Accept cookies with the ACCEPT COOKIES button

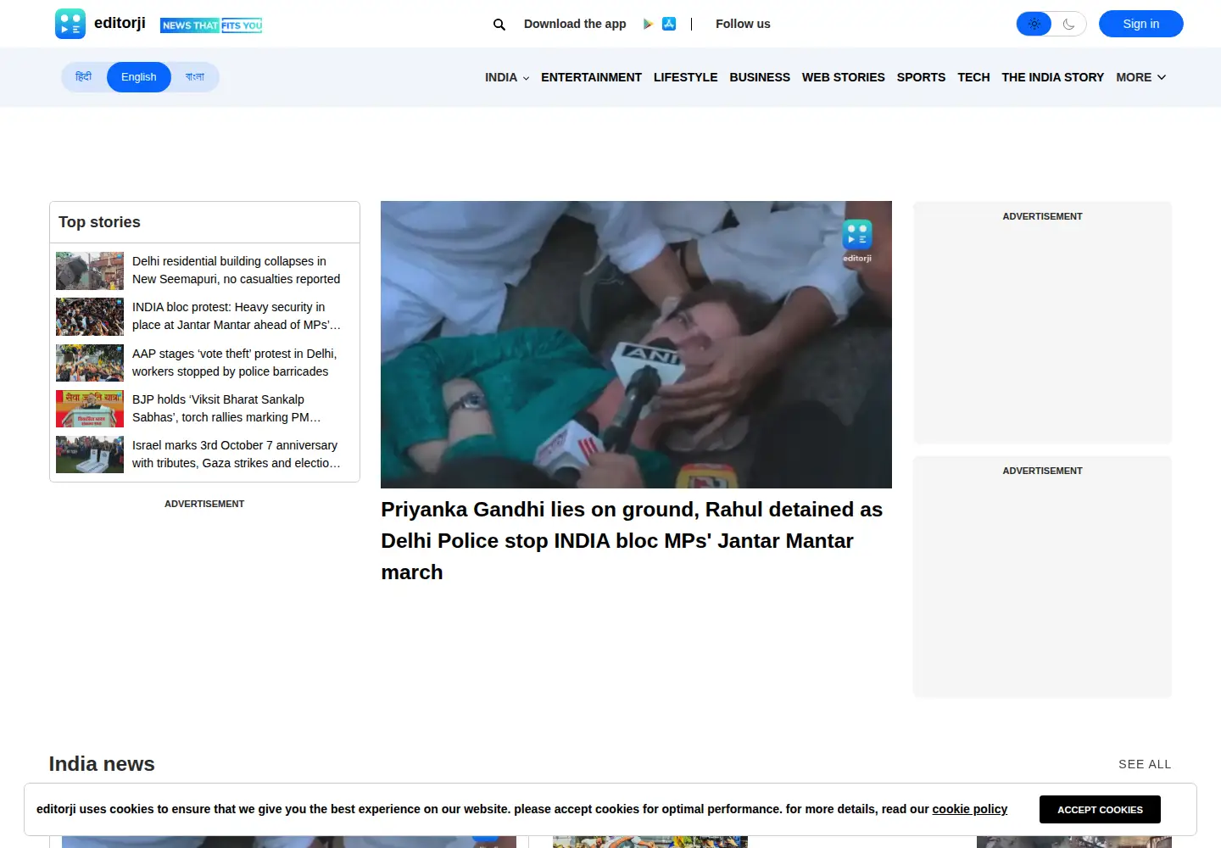coord(1100,810)
